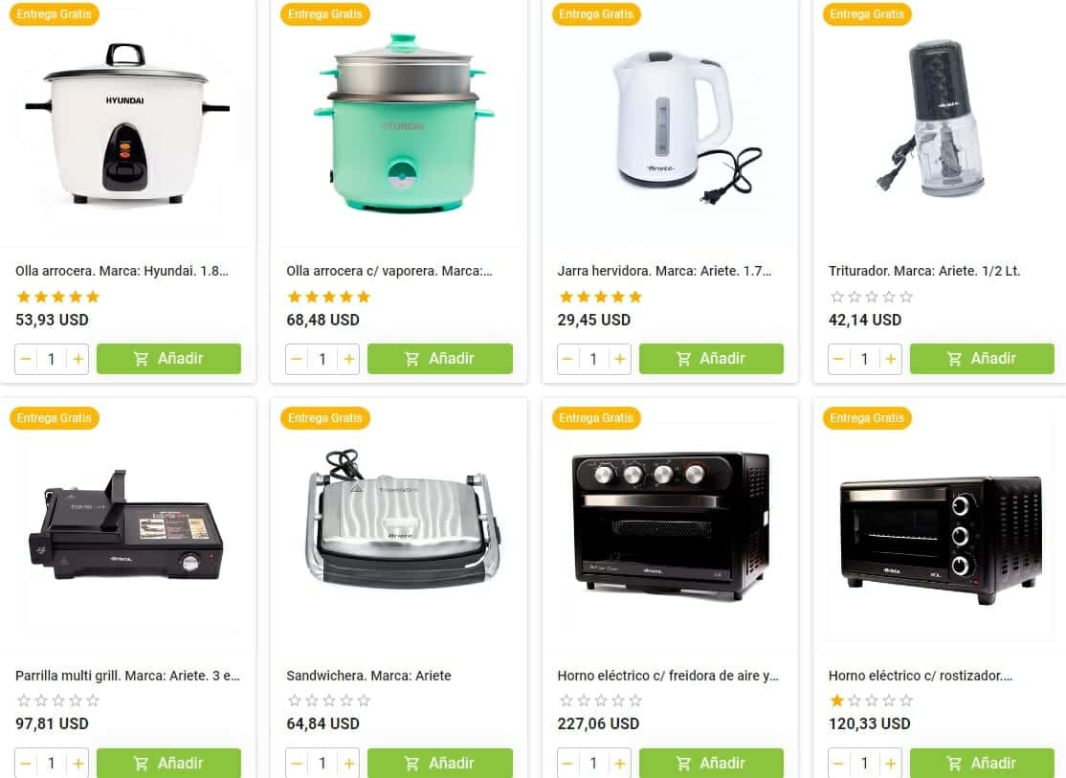Decrease quantity of Horno eléctrico c/ rostizador
1066x778 pixels.
point(839,764)
